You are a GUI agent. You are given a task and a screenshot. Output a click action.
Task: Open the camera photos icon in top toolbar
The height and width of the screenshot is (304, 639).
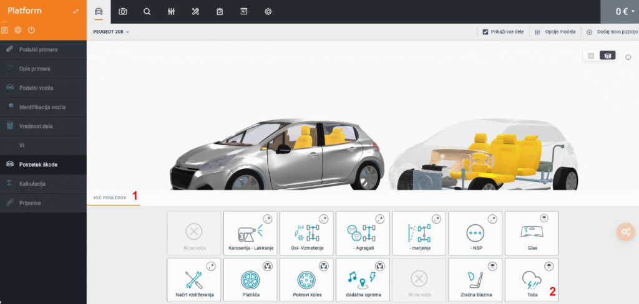click(x=123, y=11)
